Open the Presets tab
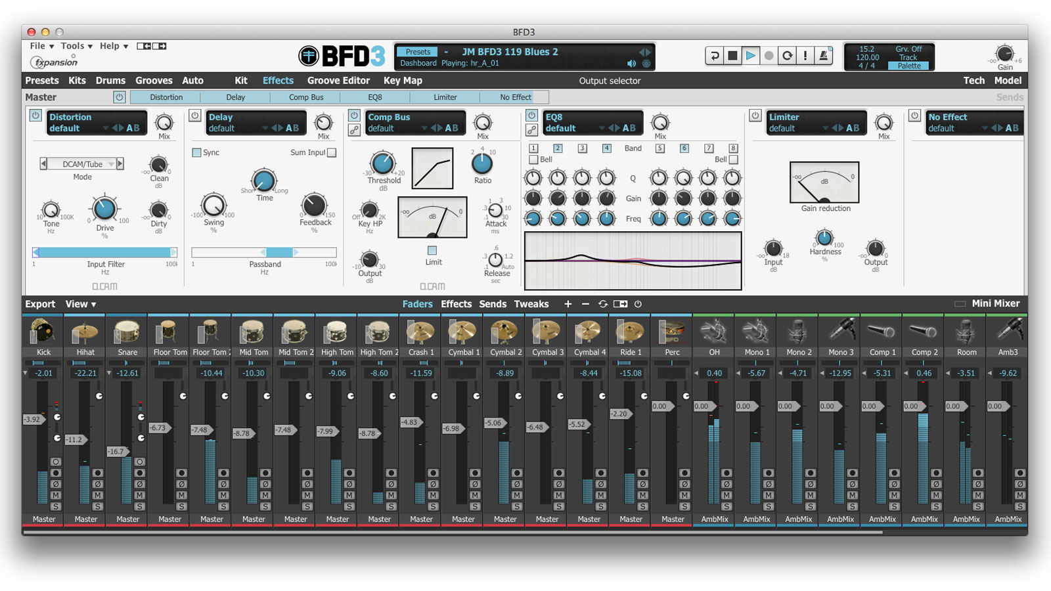The width and height of the screenshot is (1051, 591). click(x=42, y=81)
